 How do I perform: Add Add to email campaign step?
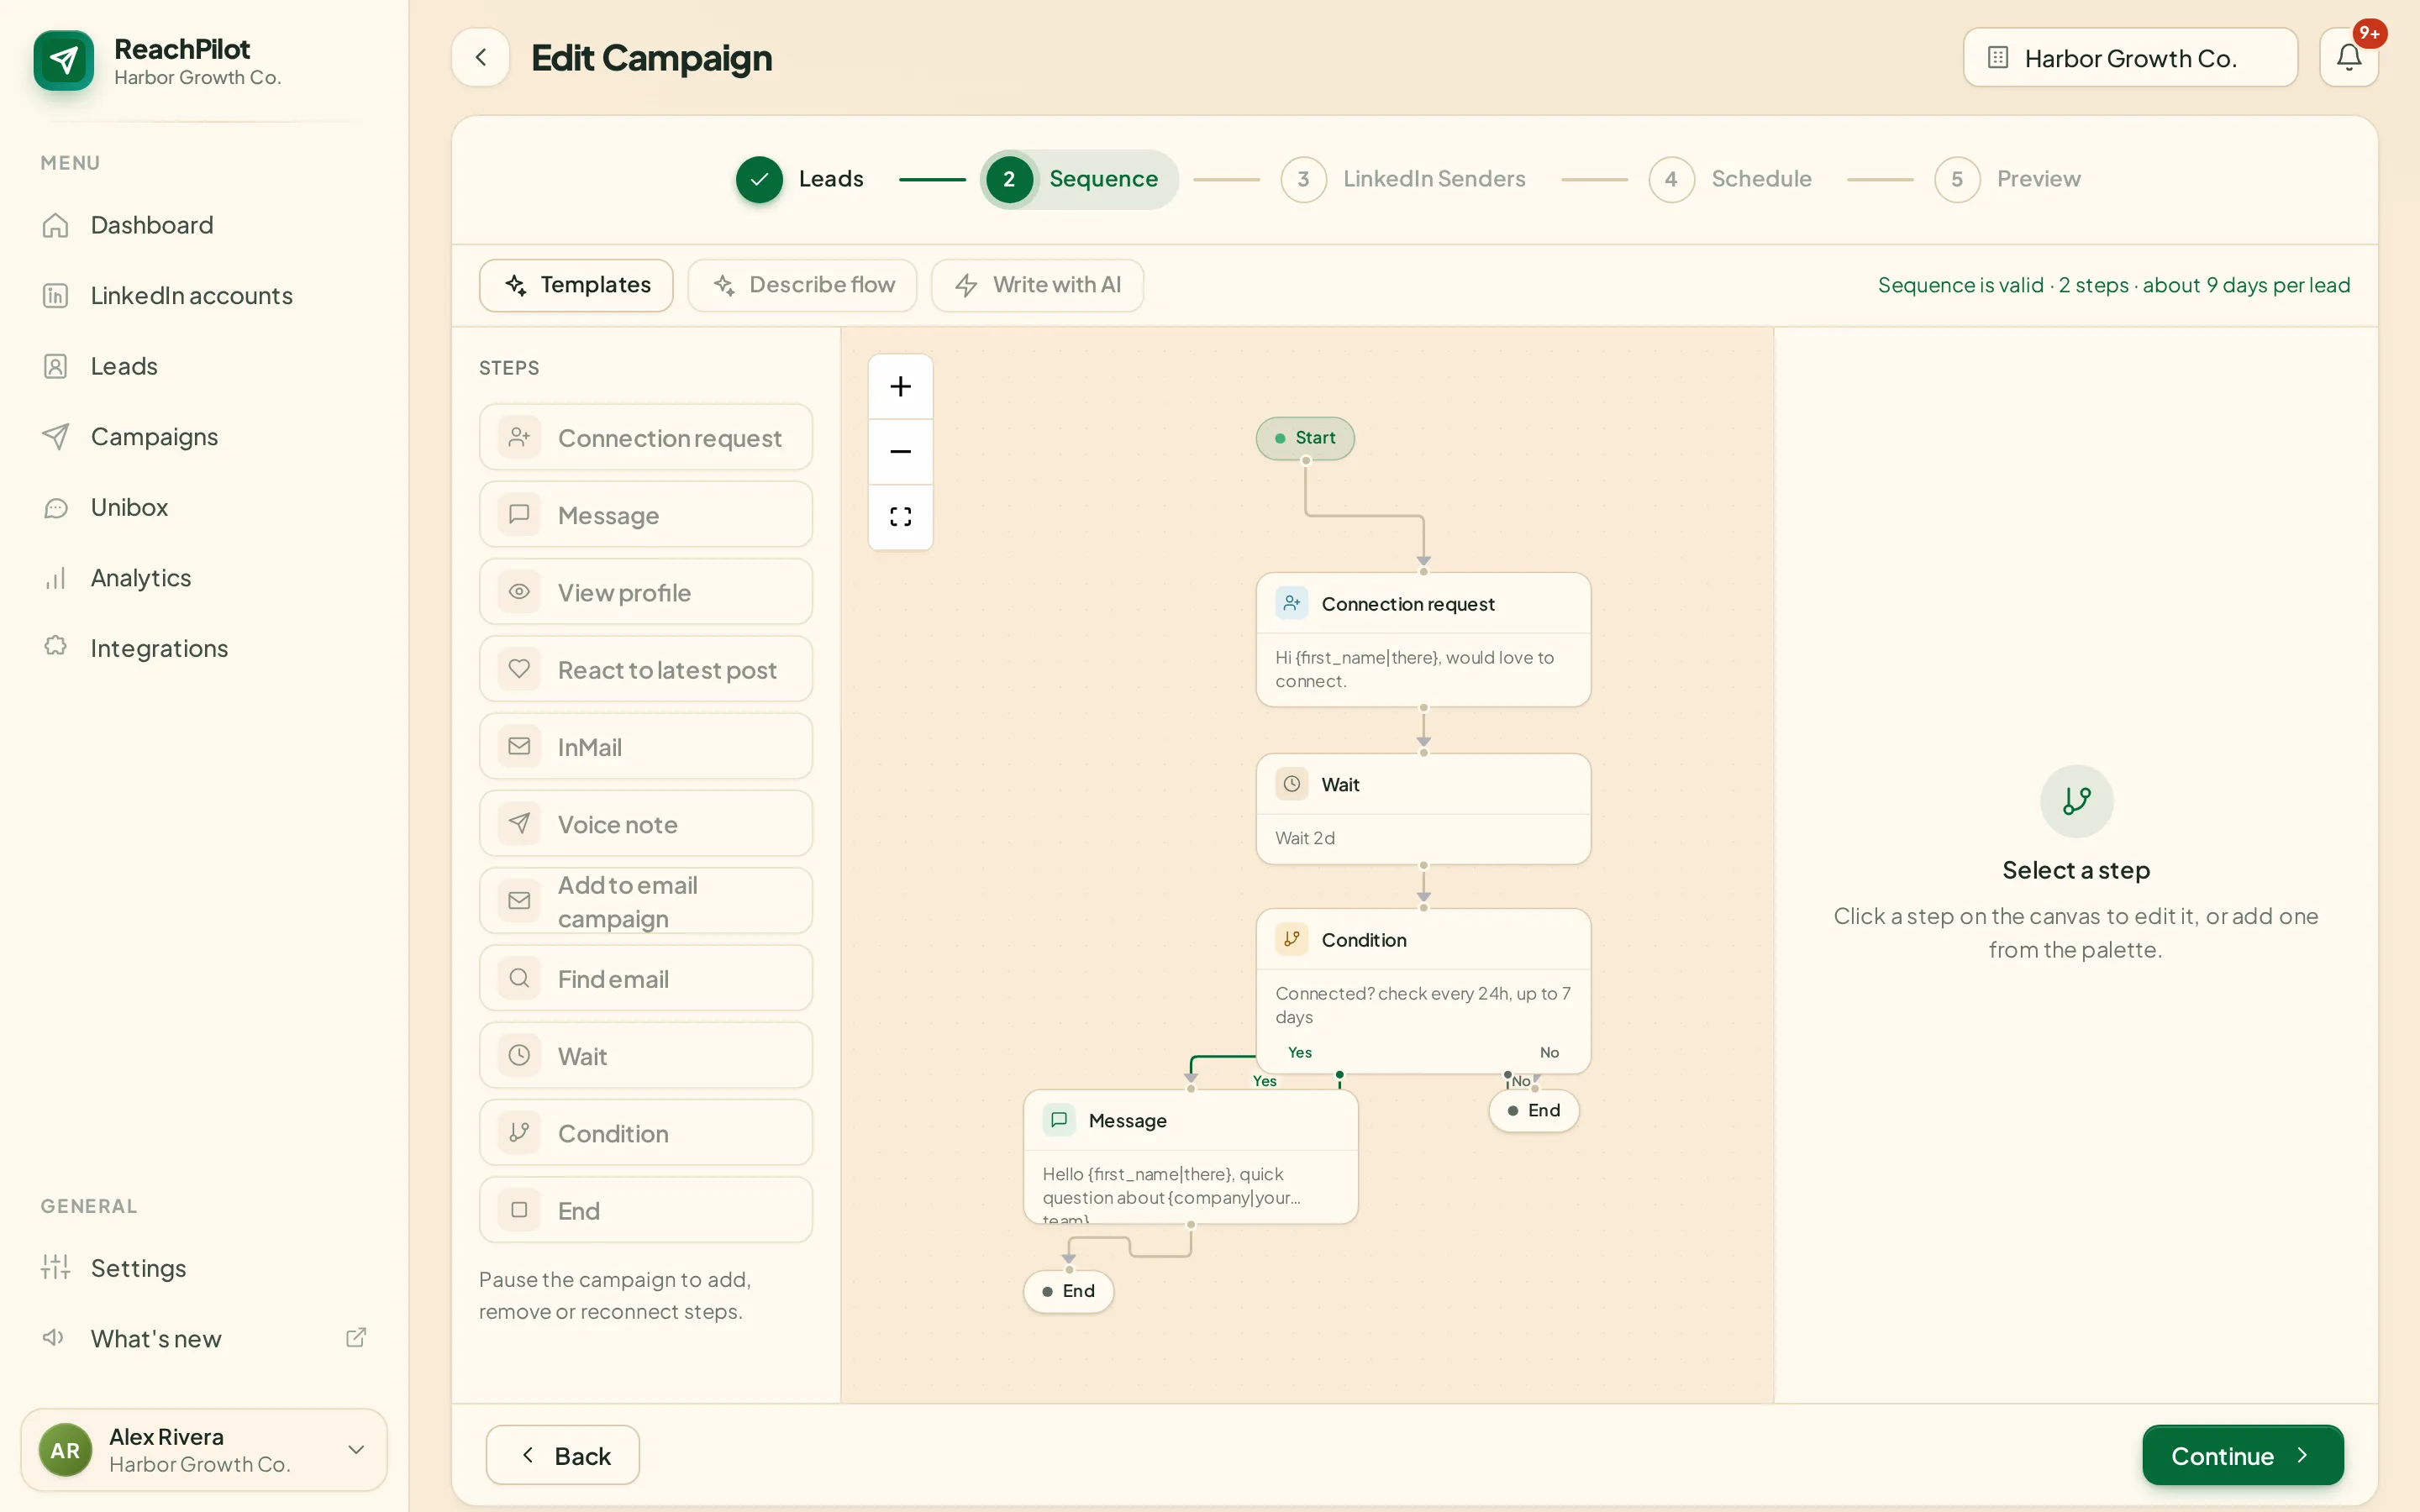pyautogui.click(x=646, y=901)
